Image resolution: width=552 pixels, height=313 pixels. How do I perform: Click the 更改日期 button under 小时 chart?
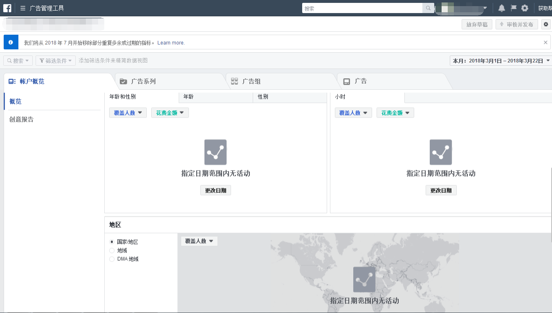point(441,190)
